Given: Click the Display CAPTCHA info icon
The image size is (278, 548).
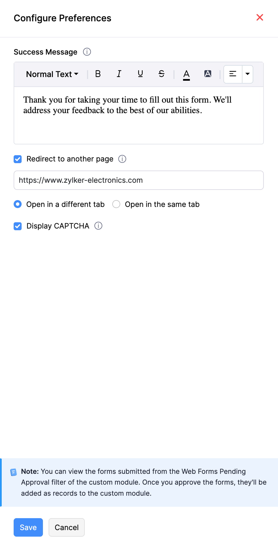Looking at the screenshot, I should point(98,226).
